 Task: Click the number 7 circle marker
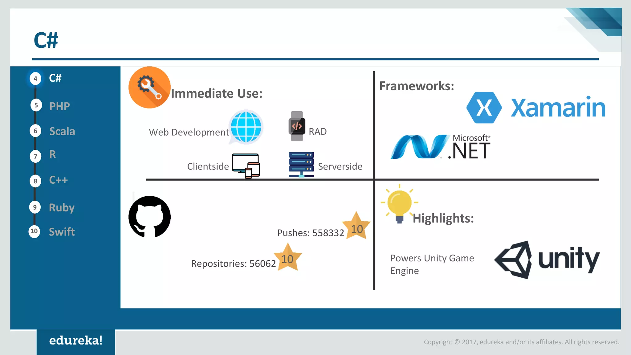[x=35, y=157]
